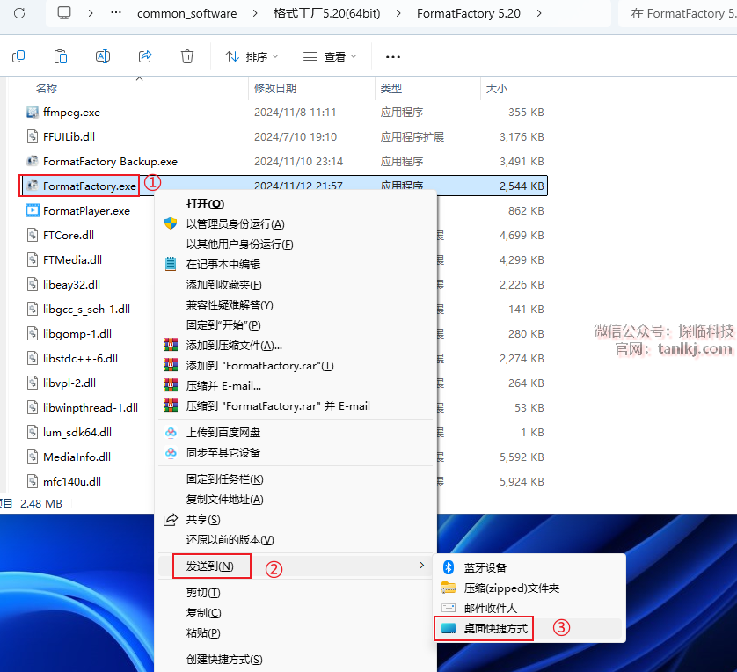Select lum_sdk64.dll file name

pyautogui.click(x=77, y=433)
